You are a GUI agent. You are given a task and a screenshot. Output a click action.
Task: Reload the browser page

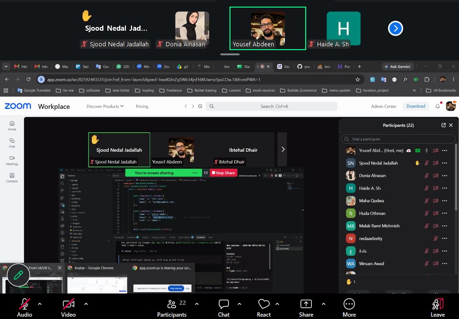(x=28, y=79)
